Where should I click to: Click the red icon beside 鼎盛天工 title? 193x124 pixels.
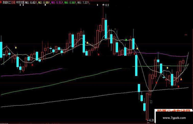[x=1, y=2]
